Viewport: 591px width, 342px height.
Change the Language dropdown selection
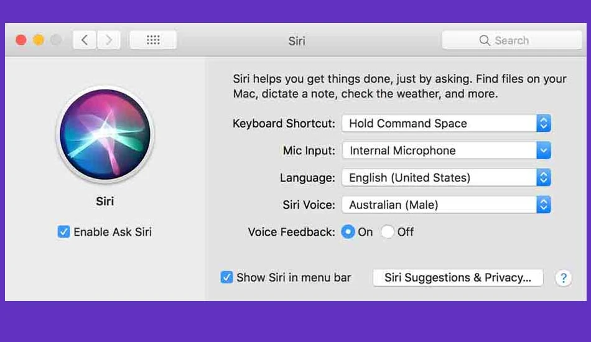[x=446, y=177]
